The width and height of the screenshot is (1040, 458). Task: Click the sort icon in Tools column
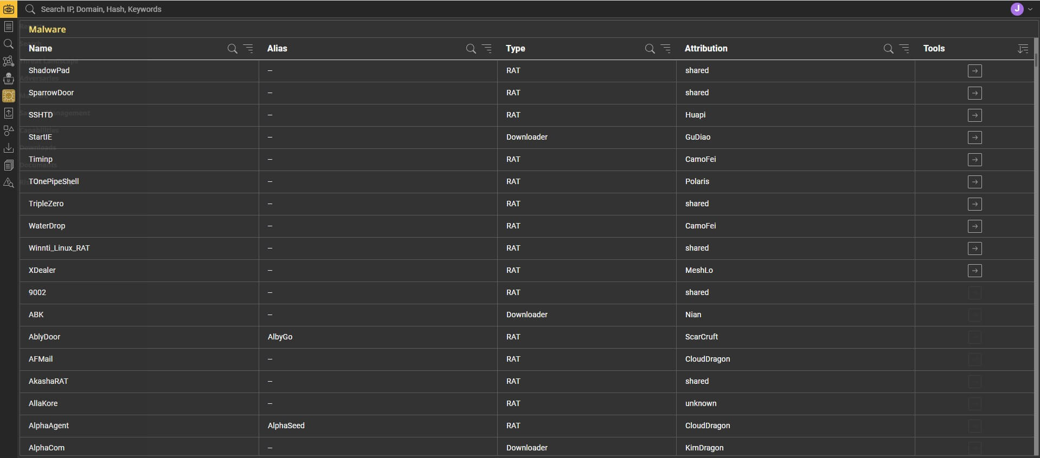(1023, 49)
